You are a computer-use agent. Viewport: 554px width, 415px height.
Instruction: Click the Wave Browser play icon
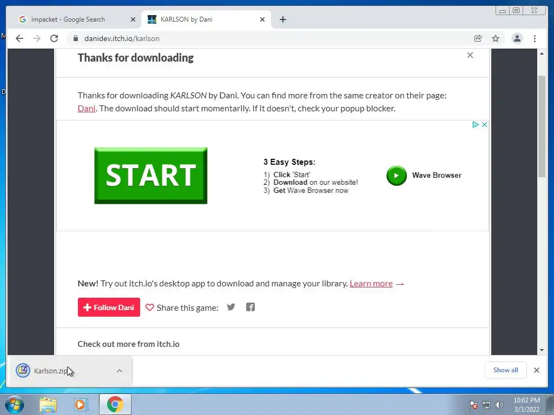pos(397,176)
